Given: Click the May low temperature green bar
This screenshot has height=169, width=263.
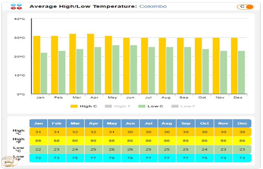Looking at the screenshot, I should click(116, 69).
